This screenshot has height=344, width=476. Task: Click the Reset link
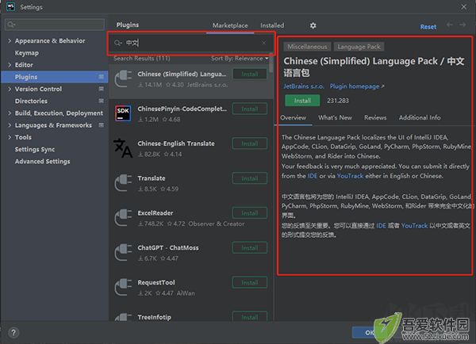[428, 27]
